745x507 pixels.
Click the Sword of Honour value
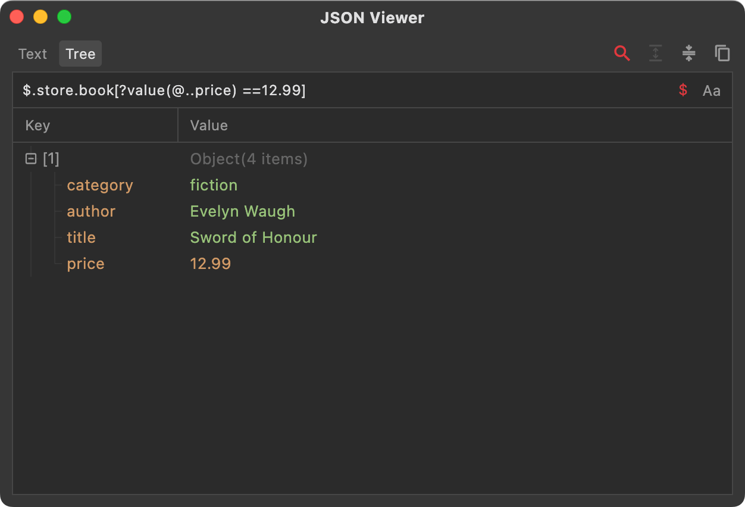coord(253,237)
